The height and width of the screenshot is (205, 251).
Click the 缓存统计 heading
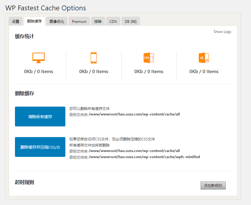click(x=24, y=36)
